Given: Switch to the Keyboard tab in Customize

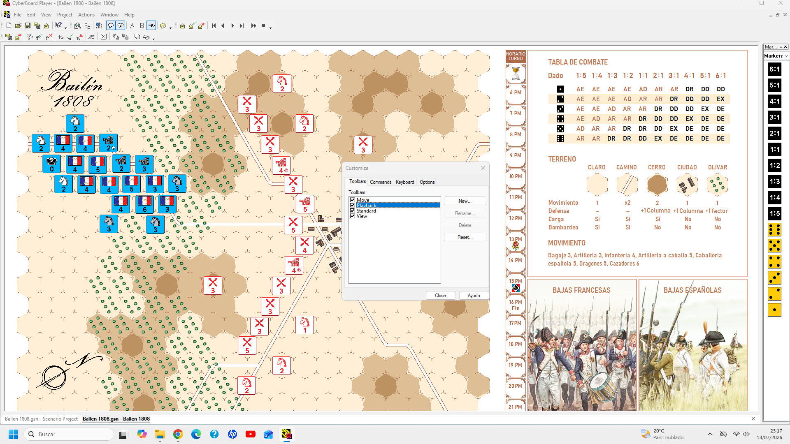Looking at the screenshot, I should 405,182.
